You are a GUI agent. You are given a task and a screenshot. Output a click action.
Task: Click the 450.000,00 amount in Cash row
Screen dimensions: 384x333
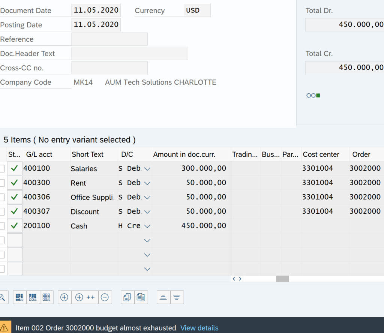[192, 225]
